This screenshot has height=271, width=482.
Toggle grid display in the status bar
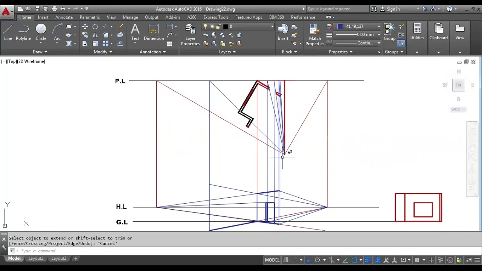286,260
